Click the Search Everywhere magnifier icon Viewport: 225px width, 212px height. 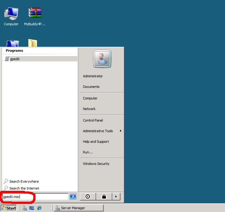pos(6,181)
